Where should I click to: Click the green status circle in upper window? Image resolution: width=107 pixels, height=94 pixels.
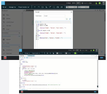(x=100, y=3)
